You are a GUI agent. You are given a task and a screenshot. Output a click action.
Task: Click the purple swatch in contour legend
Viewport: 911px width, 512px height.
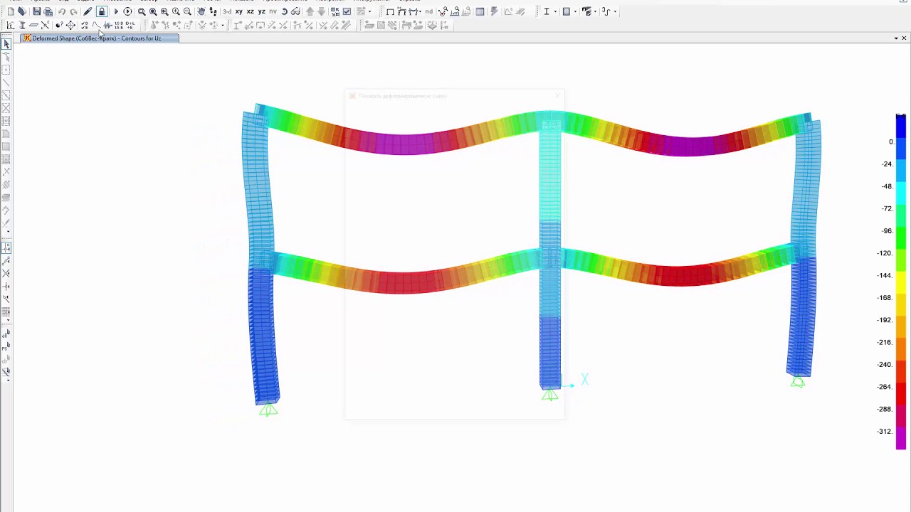[901, 438]
